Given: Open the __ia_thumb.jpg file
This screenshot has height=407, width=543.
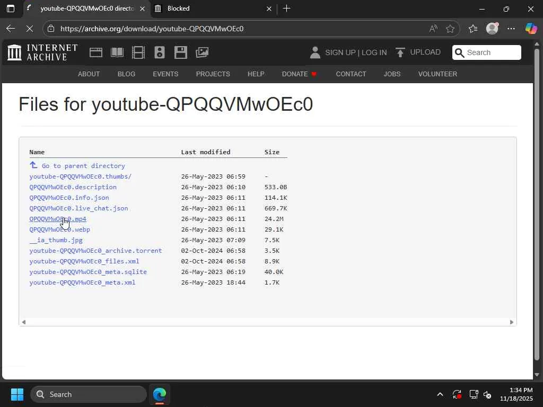Looking at the screenshot, I should coord(56,240).
